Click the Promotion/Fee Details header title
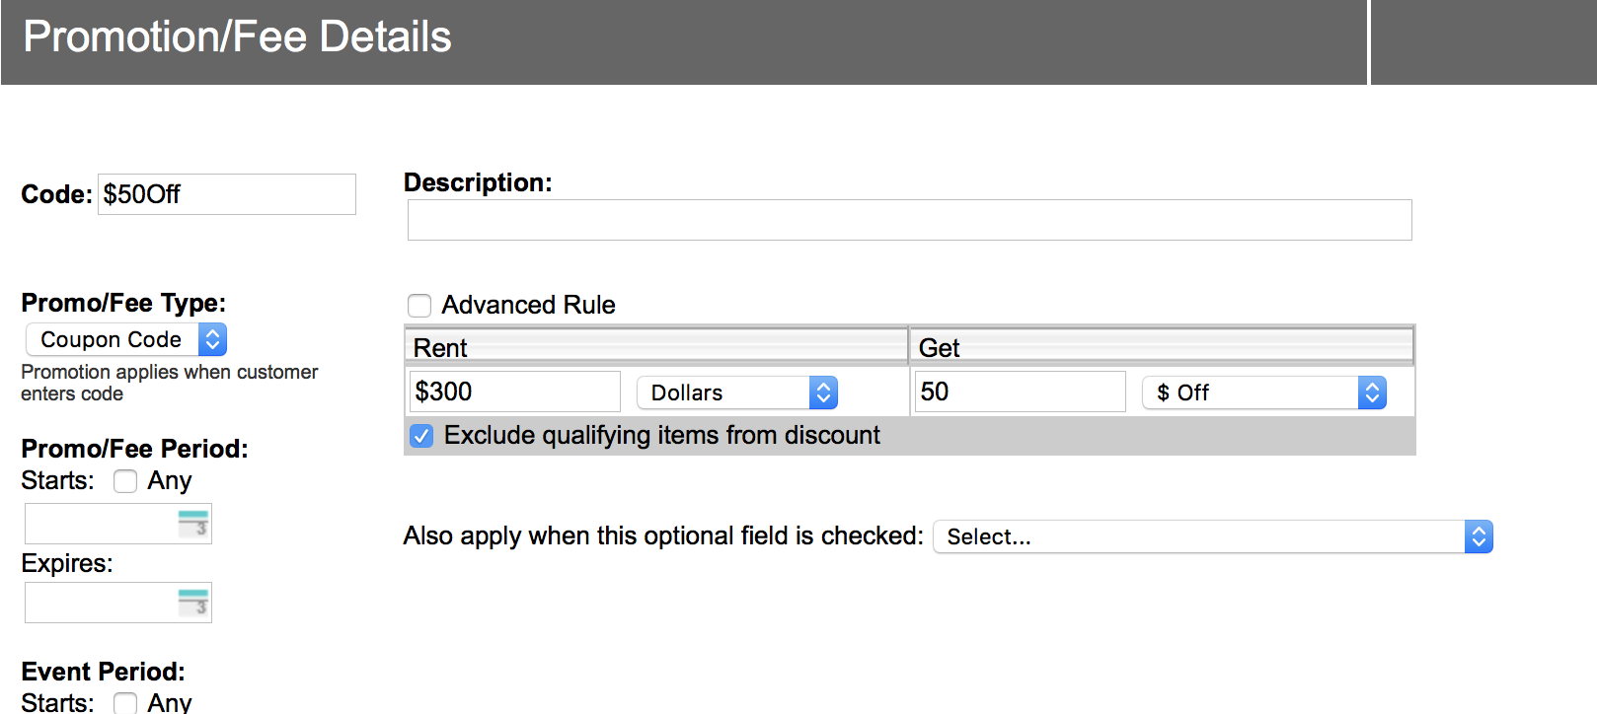Viewport: 1597px width, 714px height. 237,36
